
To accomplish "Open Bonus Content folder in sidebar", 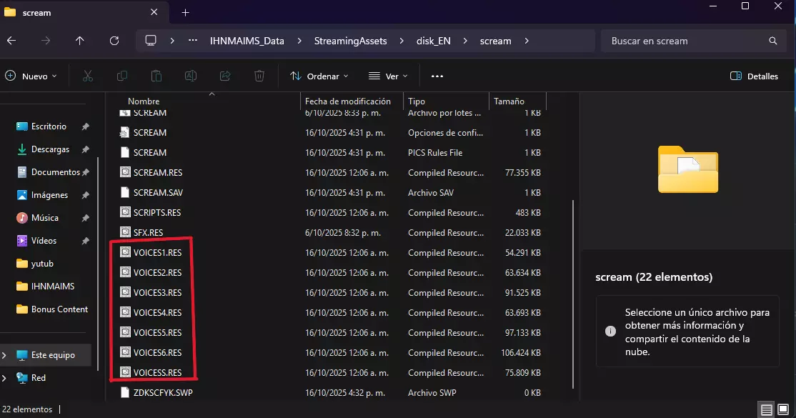I will [x=59, y=309].
